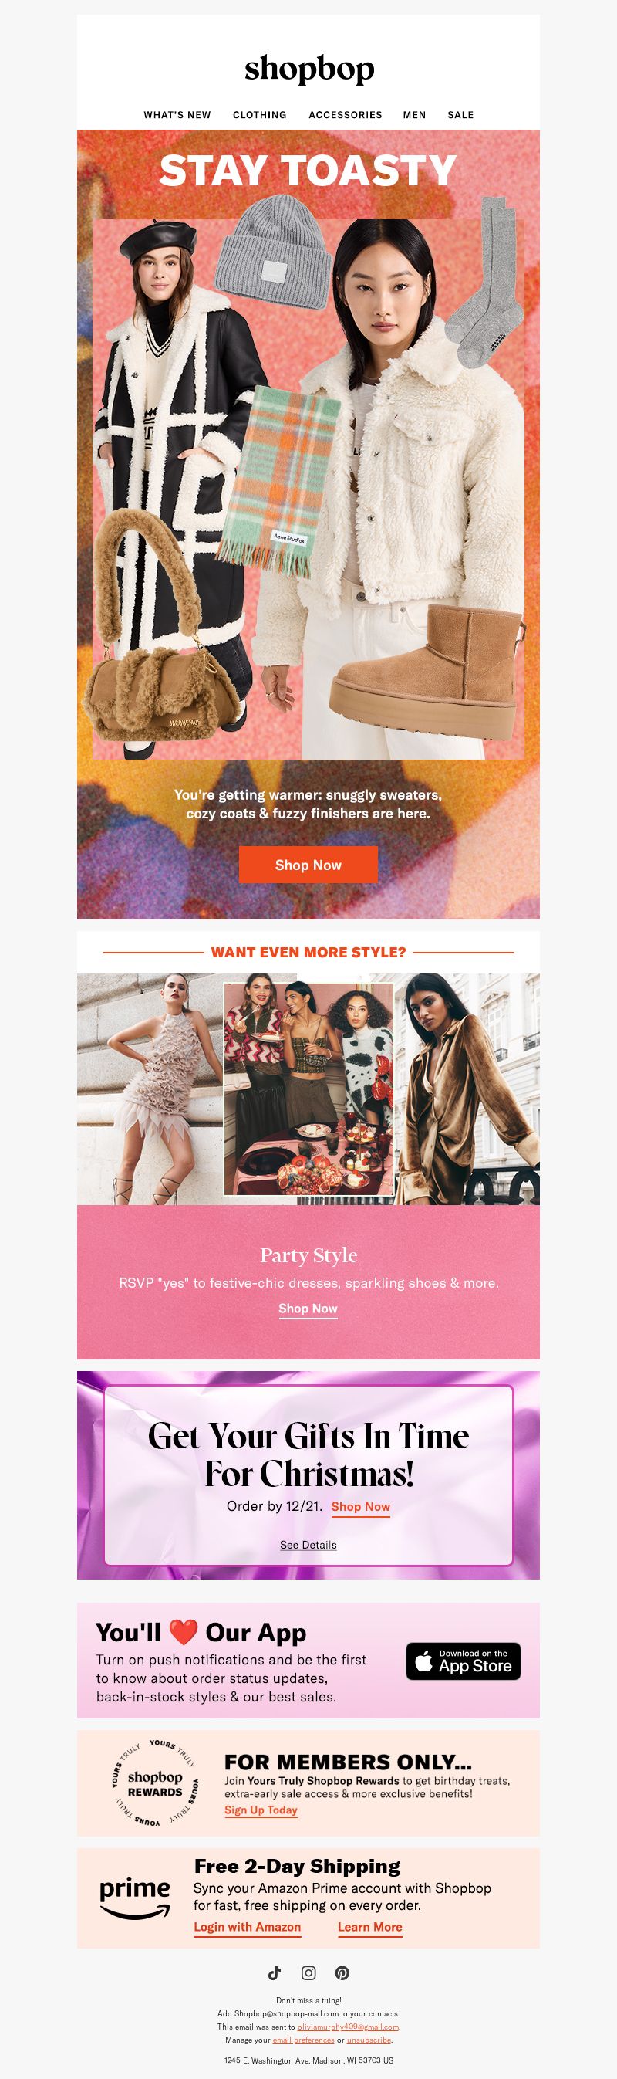The height and width of the screenshot is (2079, 617).
Task: Go to the Men section
Action: pyautogui.click(x=415, y=114)
